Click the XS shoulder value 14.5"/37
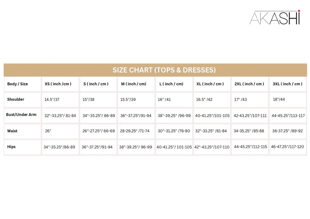Viewport: 310px width, 219px height. [52, 100]
